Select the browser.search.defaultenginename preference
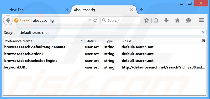Viewport: 210px width, 99px height. pos(35,47)
